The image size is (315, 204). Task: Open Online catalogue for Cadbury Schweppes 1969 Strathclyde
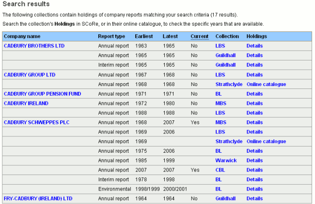point(266,142)
